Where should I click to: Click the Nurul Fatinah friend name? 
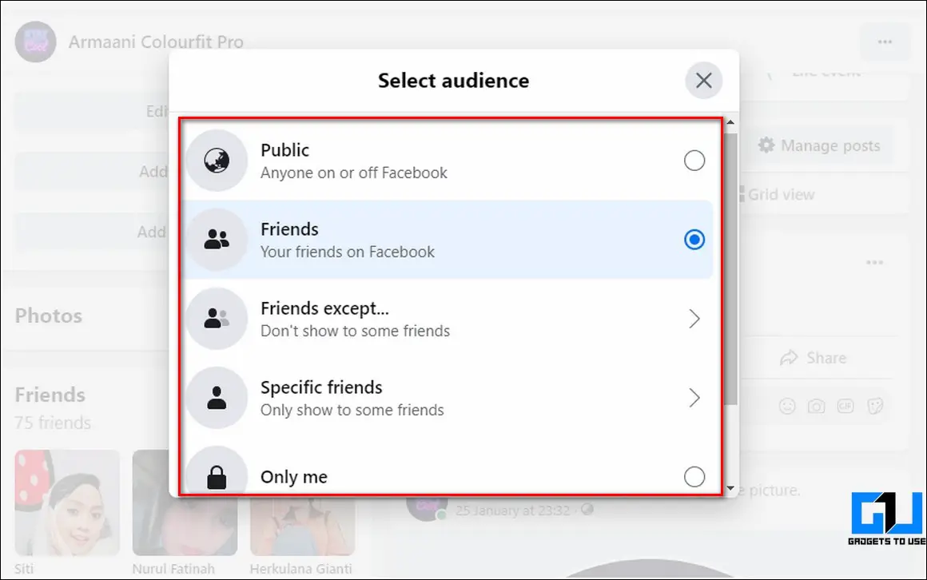coord(174,569)
